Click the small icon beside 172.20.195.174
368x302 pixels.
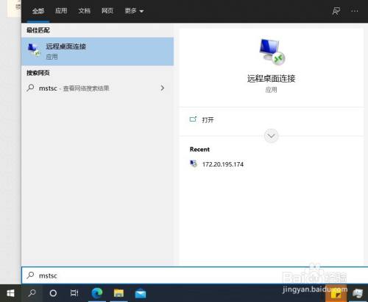tap(194, 164)
